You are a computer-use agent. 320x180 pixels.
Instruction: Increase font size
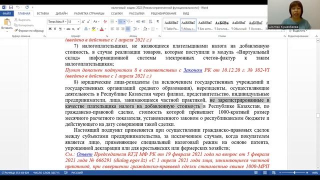point(83,21)
